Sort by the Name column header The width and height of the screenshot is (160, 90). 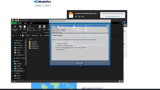click(x=30, y=39)
